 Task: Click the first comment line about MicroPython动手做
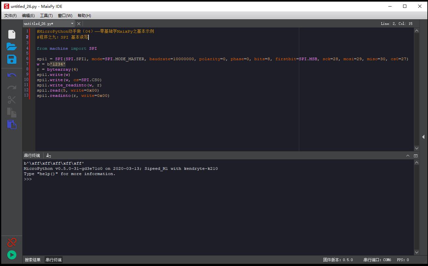click(x=95, y=31)
